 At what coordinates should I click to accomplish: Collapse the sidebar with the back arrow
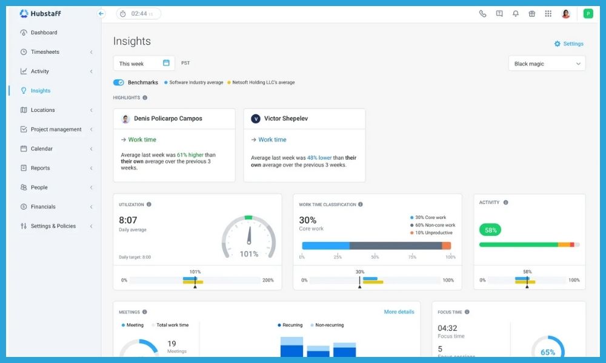click(101, 13)
